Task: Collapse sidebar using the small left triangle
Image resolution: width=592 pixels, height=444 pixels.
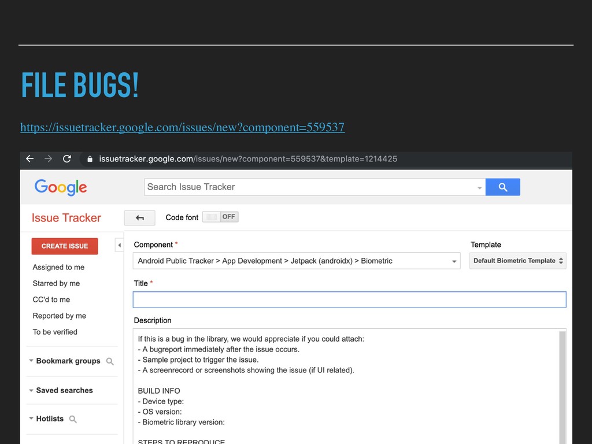Action: (x=119, y=245)
